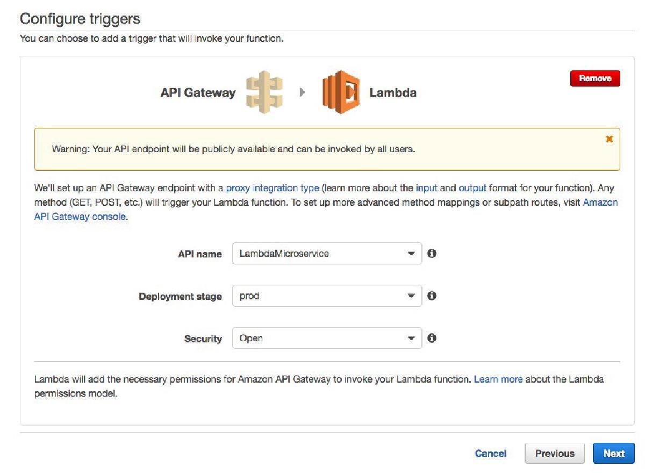The height and width of the screenshot is (474, 645).
Task: Click the API Gateway label text
Action: tap(198, 92)
